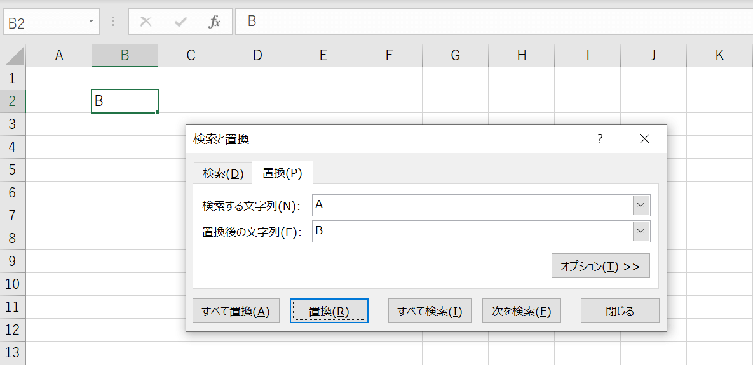
Task: Click the Insert Function fx icon
Action: pyautogui.click(x=215, y=22)
